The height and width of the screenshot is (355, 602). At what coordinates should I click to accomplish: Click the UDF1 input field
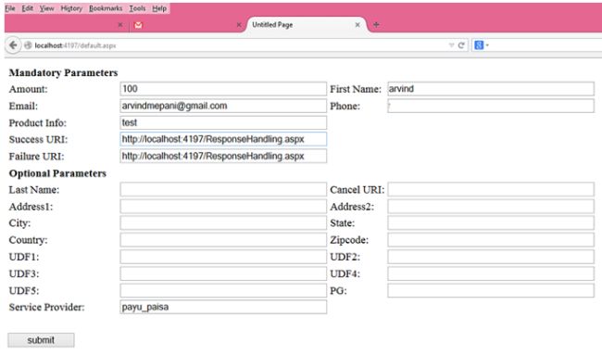tap(223, 257)
